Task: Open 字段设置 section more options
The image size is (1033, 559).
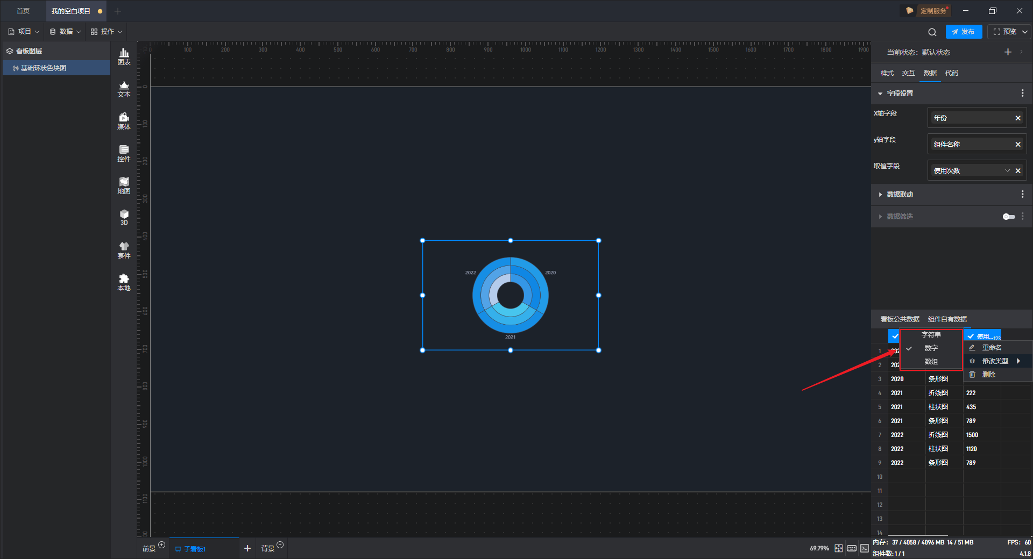Action: (x=1022, y=93)
